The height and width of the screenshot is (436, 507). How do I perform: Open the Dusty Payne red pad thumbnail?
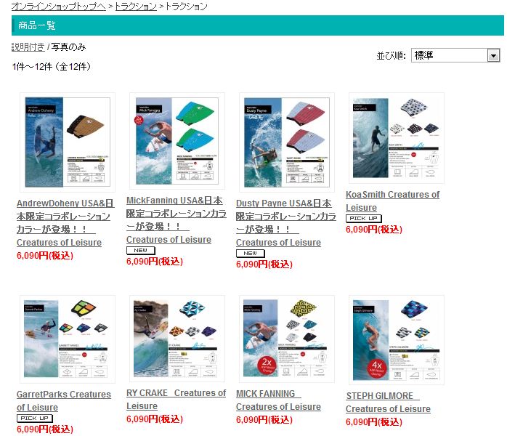(287, 142)
